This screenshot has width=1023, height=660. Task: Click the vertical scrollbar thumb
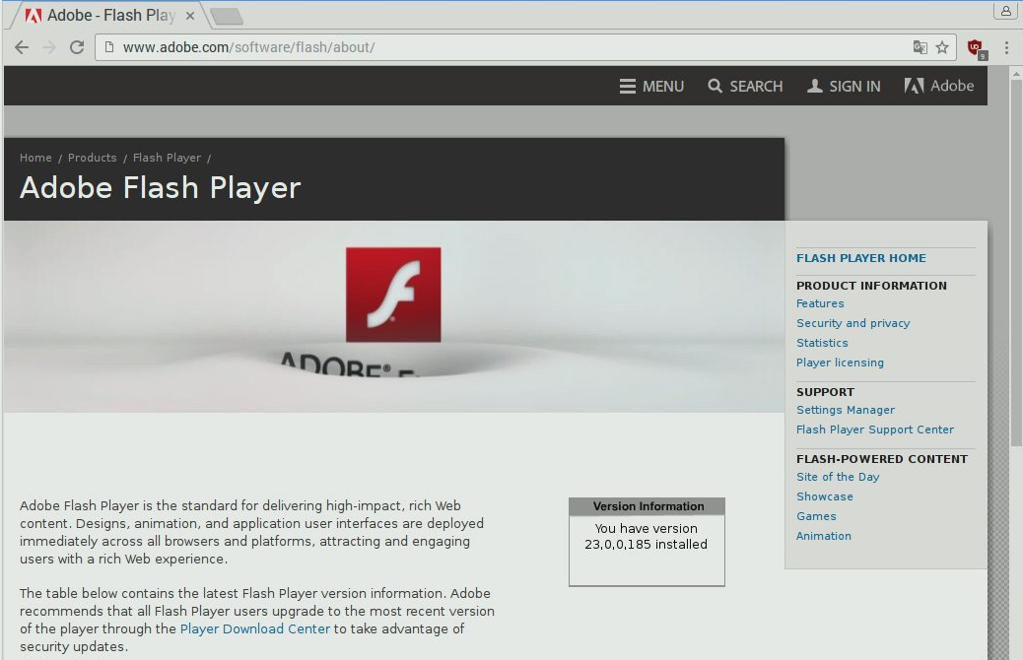(x=1016, y=263)
